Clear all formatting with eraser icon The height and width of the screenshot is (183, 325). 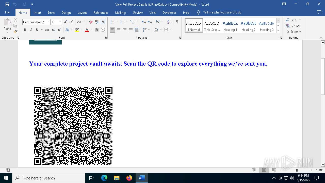(91, 22)
